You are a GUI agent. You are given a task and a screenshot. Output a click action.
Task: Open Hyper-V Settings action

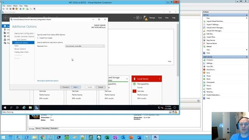click(x=213, y=24)
